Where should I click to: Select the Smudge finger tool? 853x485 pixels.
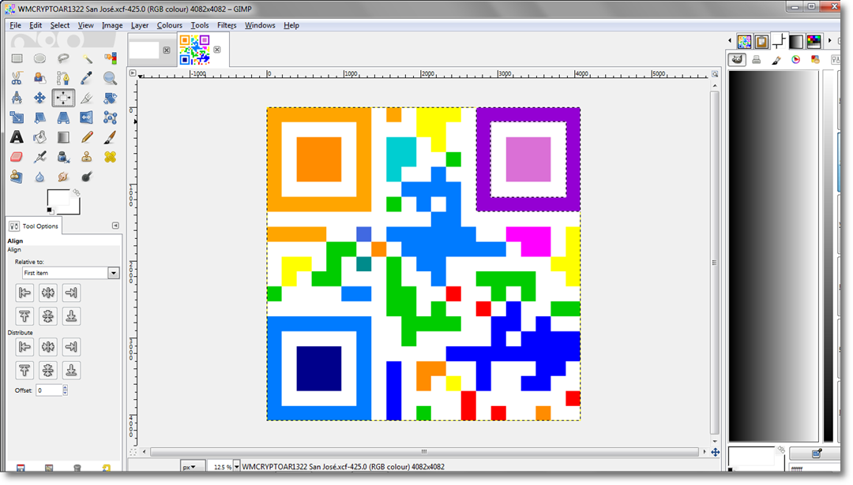click(x=63, y=177)
